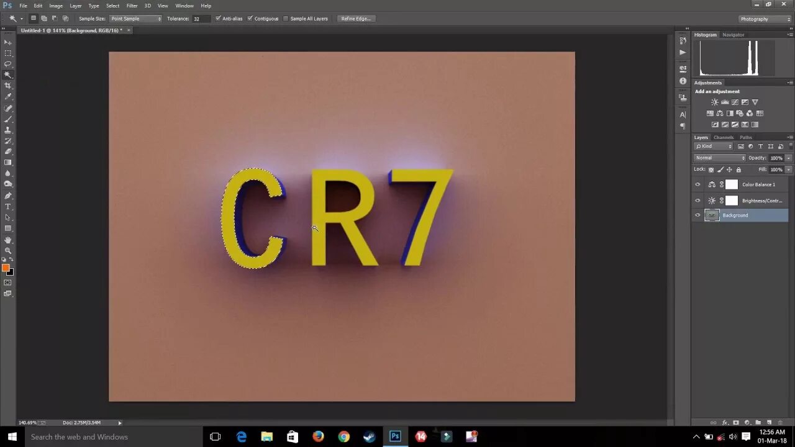Select the Move tool

8,42
